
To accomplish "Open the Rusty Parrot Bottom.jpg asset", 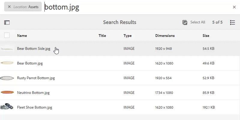I will click(x=36, y=78).
